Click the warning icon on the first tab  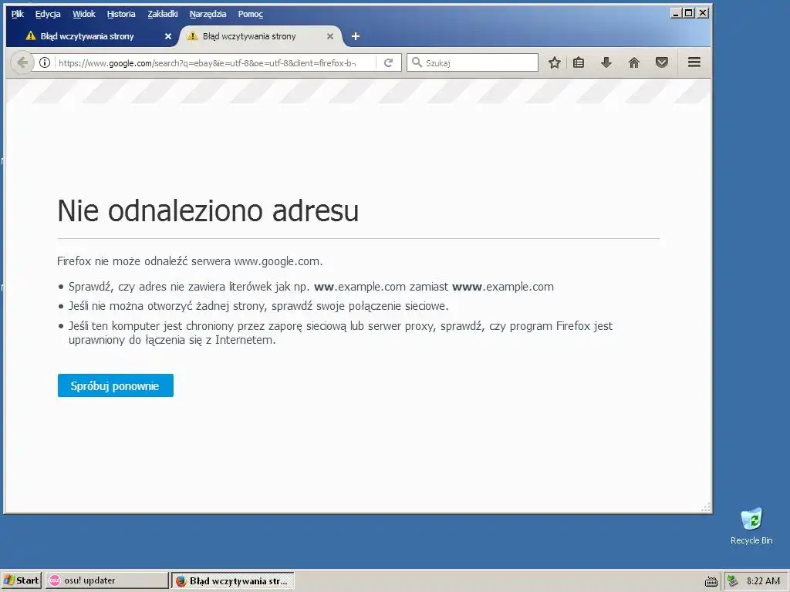(x=31, y=35)
